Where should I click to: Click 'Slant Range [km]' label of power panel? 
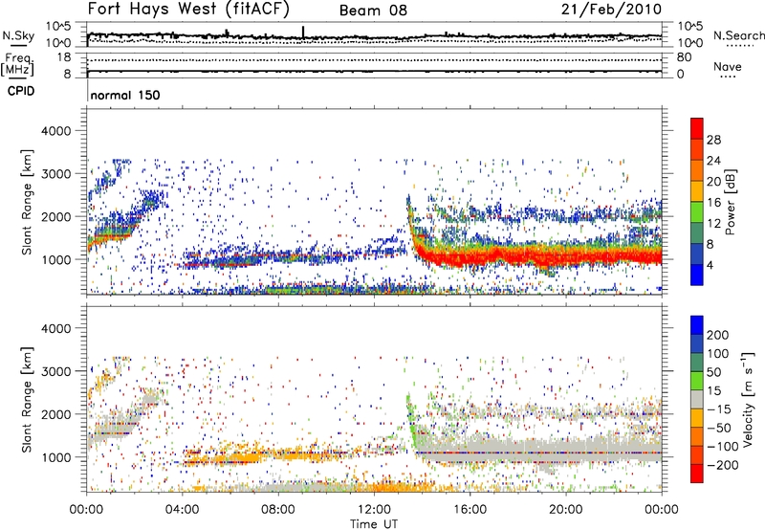click(27, 202)
